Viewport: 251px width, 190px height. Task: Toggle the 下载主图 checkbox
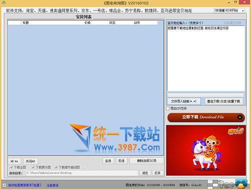pos(12,167)
